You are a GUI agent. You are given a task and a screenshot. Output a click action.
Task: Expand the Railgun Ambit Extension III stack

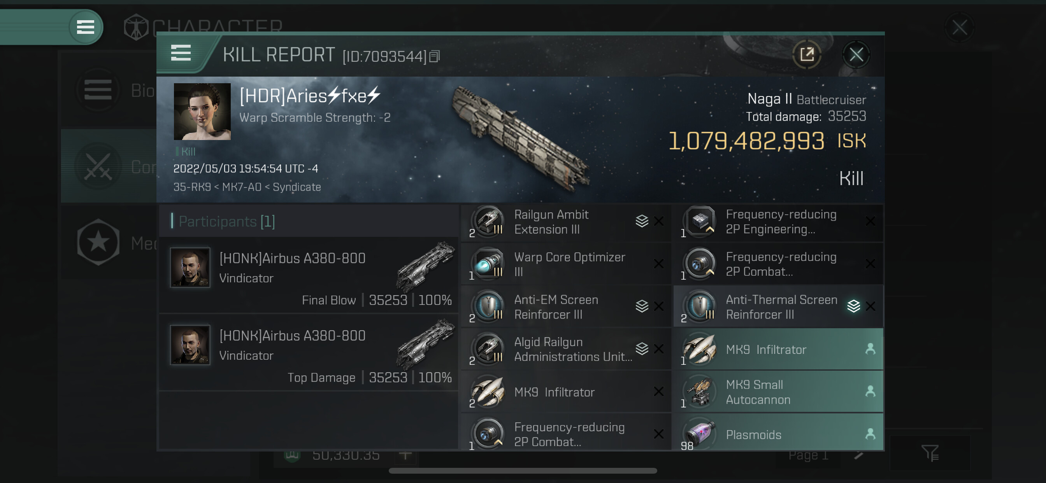[642, 221]
